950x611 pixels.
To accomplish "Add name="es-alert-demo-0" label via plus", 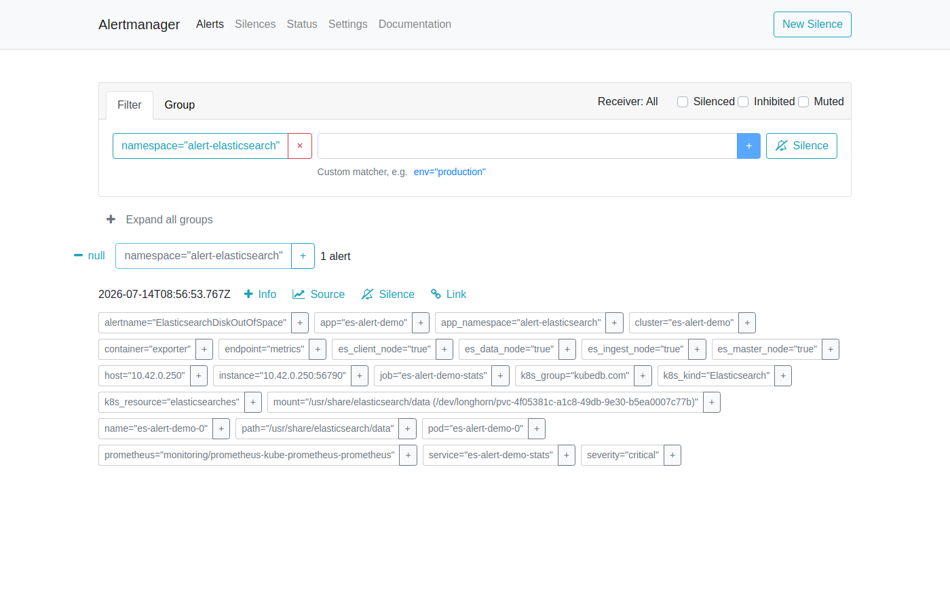I will click(221, 428).
